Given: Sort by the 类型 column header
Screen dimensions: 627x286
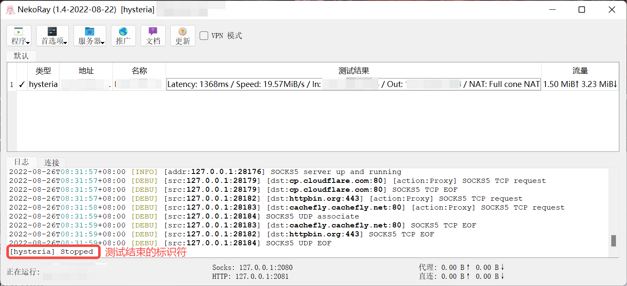Looking at the screenshot, I should point(43,71).
